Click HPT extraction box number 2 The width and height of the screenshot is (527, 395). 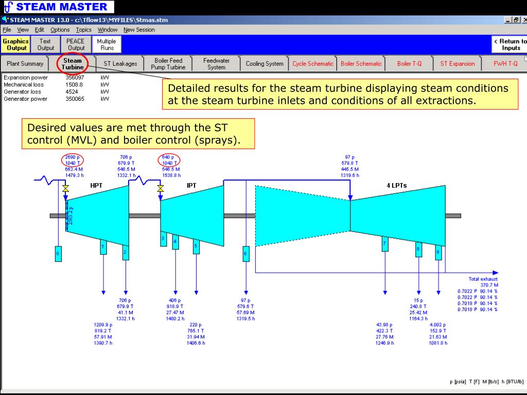tap(126, 252)
